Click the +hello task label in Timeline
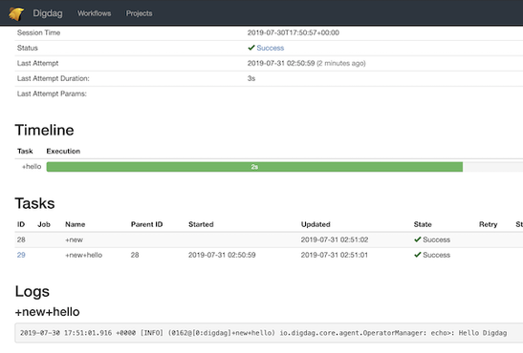The width and height of the screenshot is (523, 353). [x=32, y=166]
